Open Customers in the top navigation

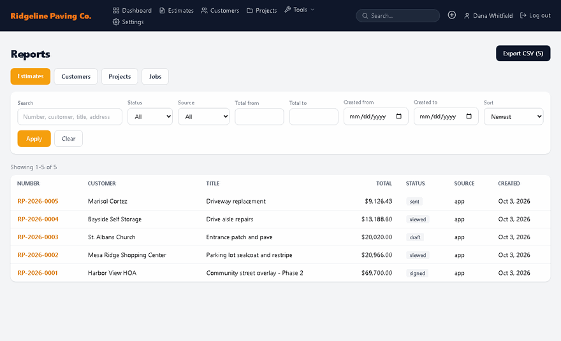[x=220, y=10]
